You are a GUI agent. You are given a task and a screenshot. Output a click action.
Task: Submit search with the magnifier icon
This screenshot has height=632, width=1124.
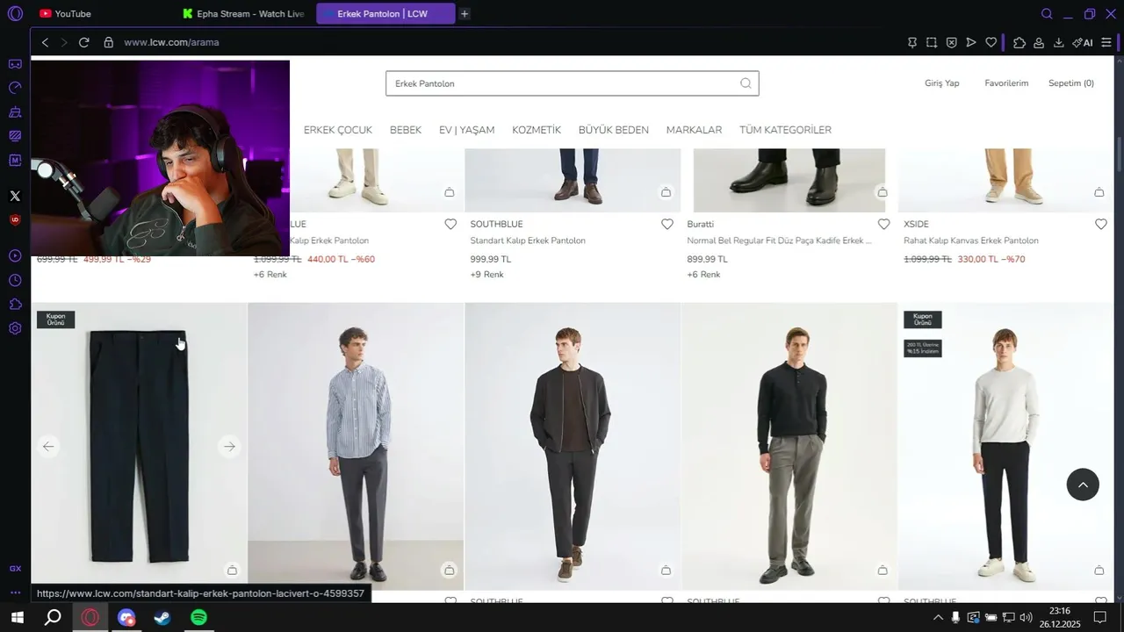(x=746, y=83)
